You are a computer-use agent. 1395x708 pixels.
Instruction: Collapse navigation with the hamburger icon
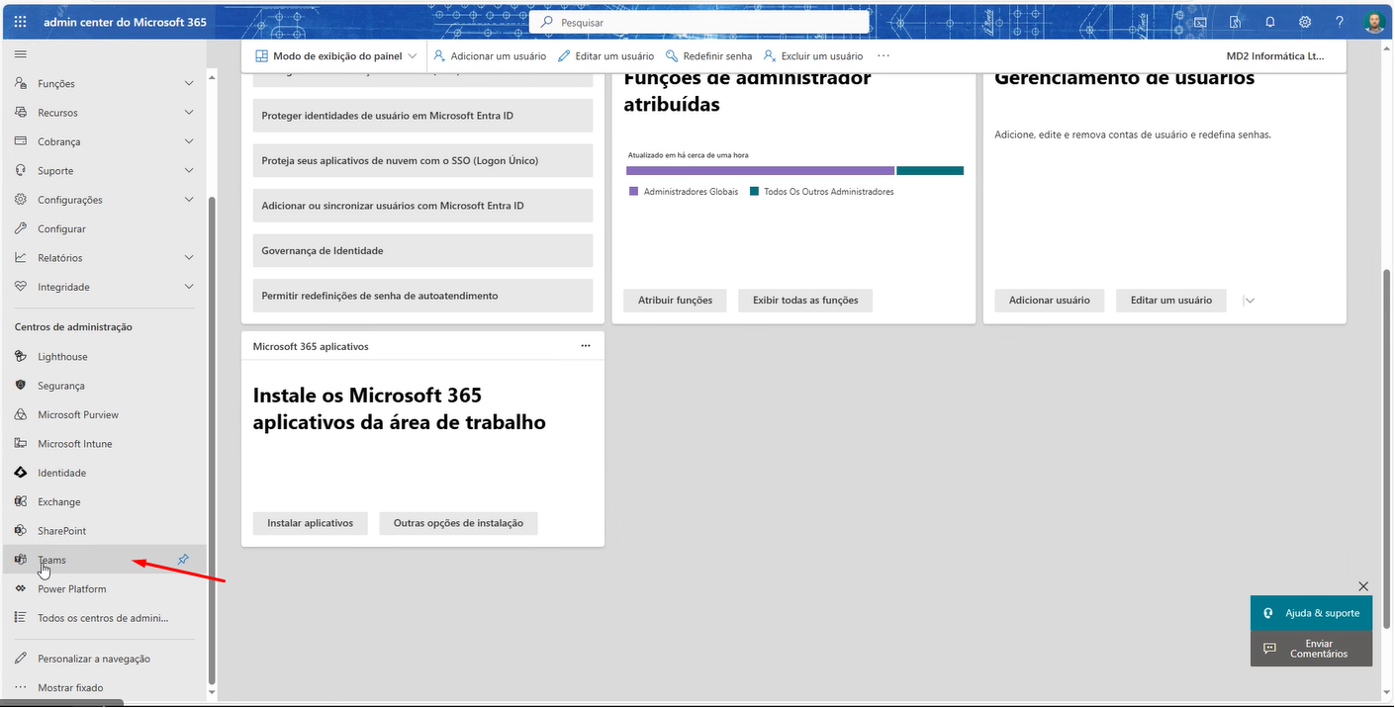coord(20,53)
